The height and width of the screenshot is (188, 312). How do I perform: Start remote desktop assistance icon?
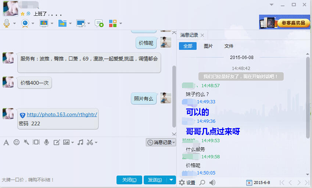click(81, 23)
